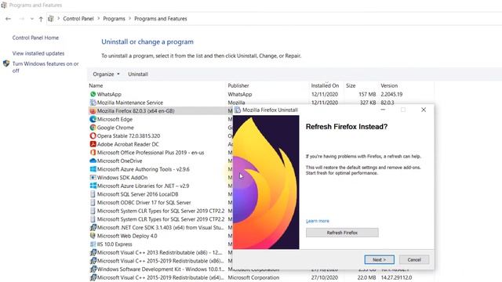
Task: Click the Programs and Features breadcrumb
Action: (161, 19)
